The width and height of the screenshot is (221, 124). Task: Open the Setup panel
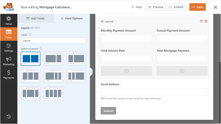pos(8,20)
